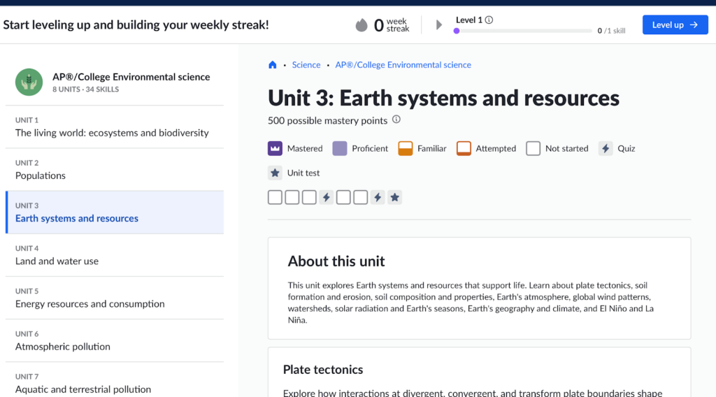
Task: Click the home icon in breadcrumb
Action: click(273, 65)
